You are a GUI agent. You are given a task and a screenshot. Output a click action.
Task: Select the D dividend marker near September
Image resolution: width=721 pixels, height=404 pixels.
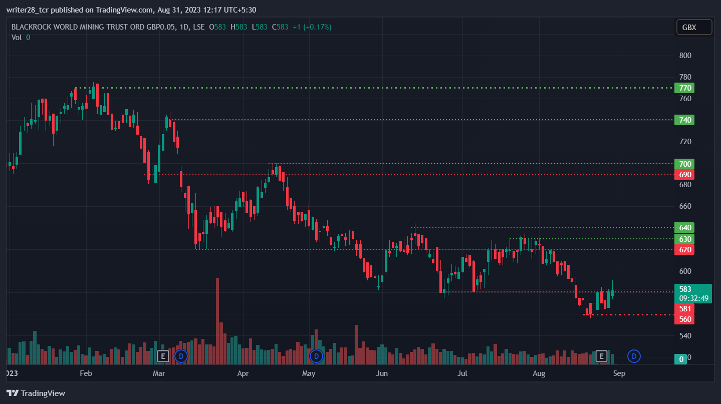(634, 356)
